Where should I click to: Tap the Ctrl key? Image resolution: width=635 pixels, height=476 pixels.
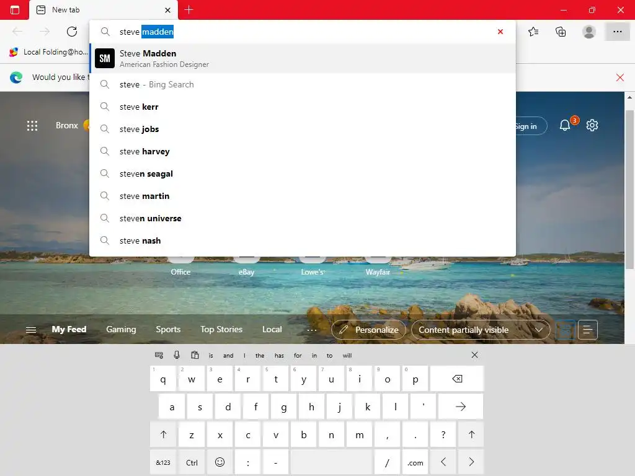point(192,462)
